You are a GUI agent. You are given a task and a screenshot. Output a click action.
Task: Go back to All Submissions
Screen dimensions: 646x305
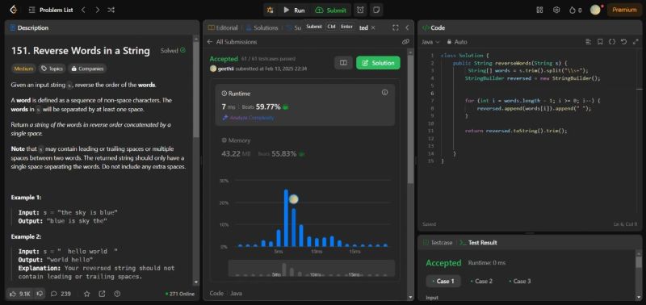point(232,42)
